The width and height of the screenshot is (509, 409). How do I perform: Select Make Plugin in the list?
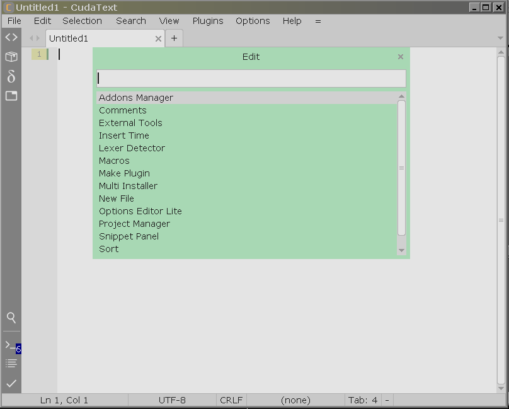point(247,173)
